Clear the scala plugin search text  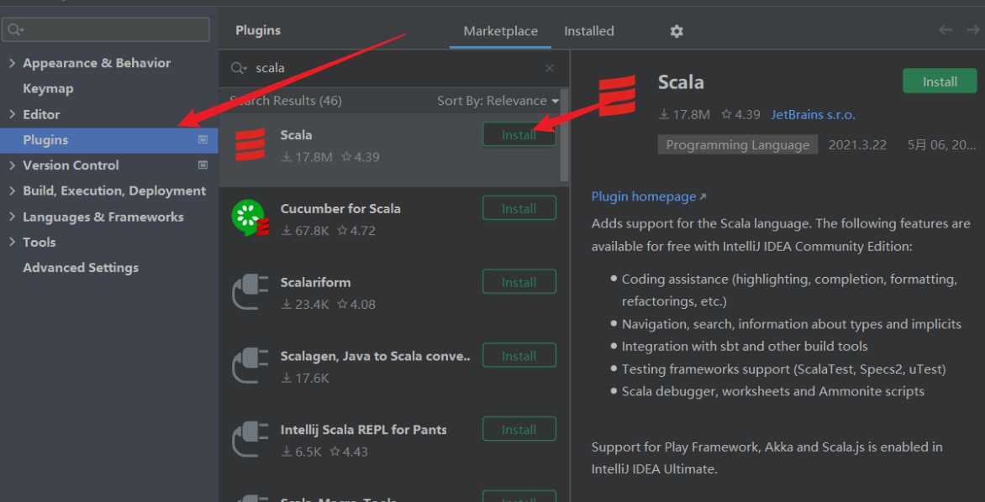[550, 68]
